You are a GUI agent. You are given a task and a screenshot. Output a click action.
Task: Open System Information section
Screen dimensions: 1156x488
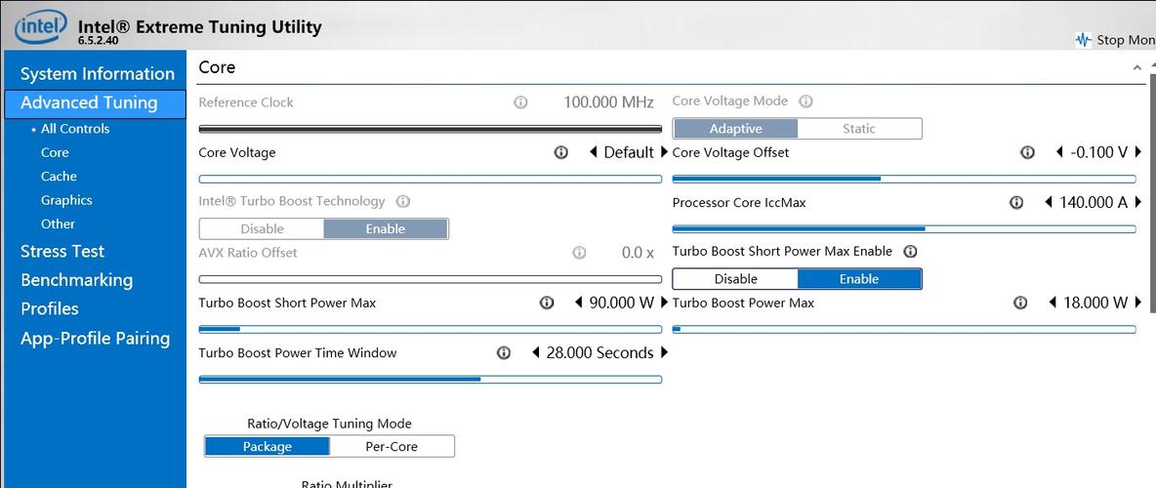point(98,74)
